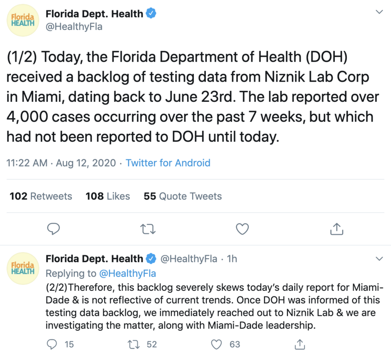Image resolution: width=391 pixels, height=354 pixels.
Task: View the 102 Retweets list
Action: [41, 196]
